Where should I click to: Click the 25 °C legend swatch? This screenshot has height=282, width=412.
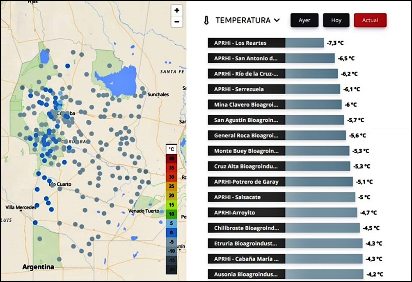pos(171,186)
